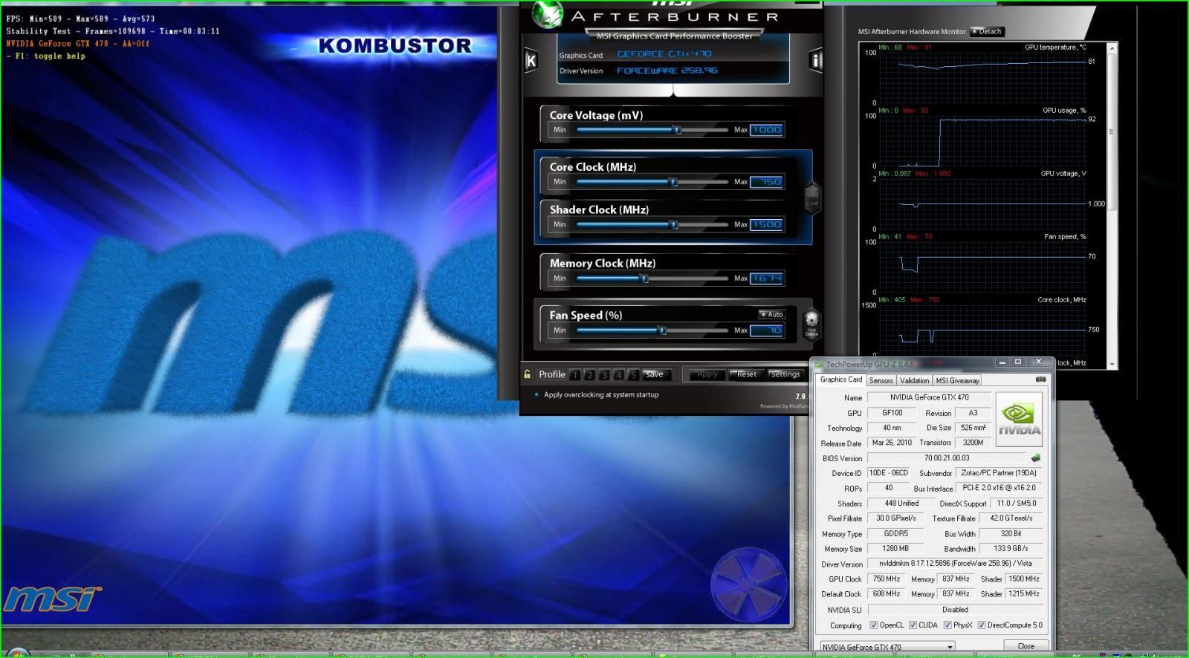1189x658 pixels.
Task: Open Afterburner Settings
Action: pyautogui.click(x=785, y=374)
